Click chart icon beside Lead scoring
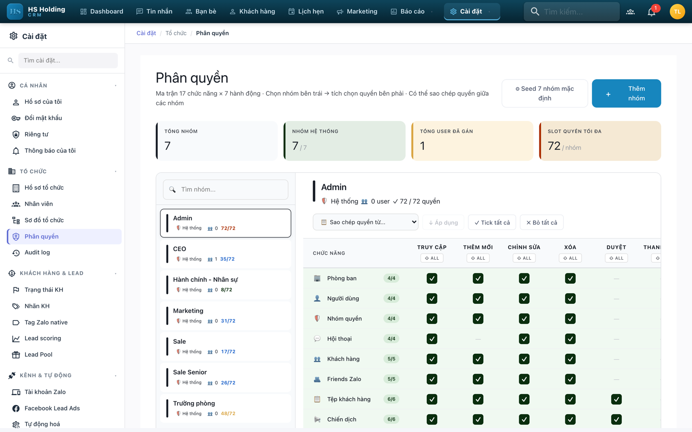The height and width of the screenshot is (432, 692). point(16,339)
